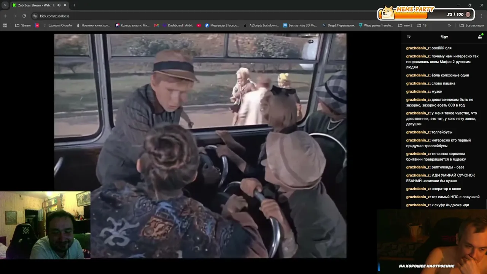The image size is (487, 274).
Task: View site information for kick.com
Action: click(35, 16)
